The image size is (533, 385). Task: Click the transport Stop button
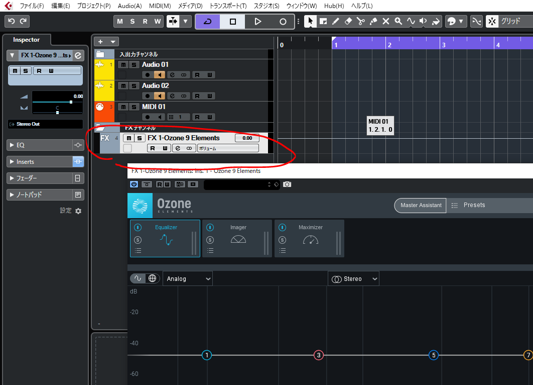232,22
